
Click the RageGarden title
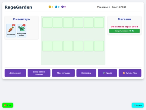pos(18,7)
